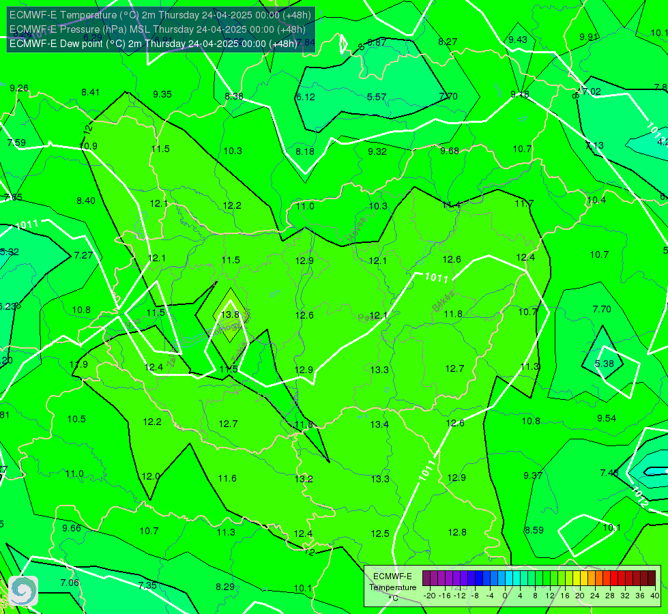Click the 8.41 temperature value

tap(90, 93)
